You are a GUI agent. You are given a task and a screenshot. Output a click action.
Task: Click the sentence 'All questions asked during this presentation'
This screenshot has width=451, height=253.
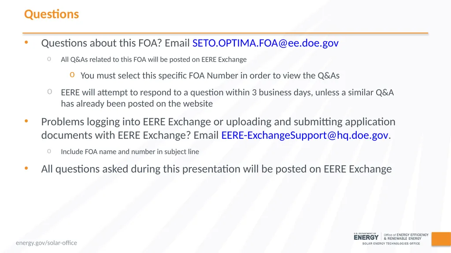pos(141,169)
